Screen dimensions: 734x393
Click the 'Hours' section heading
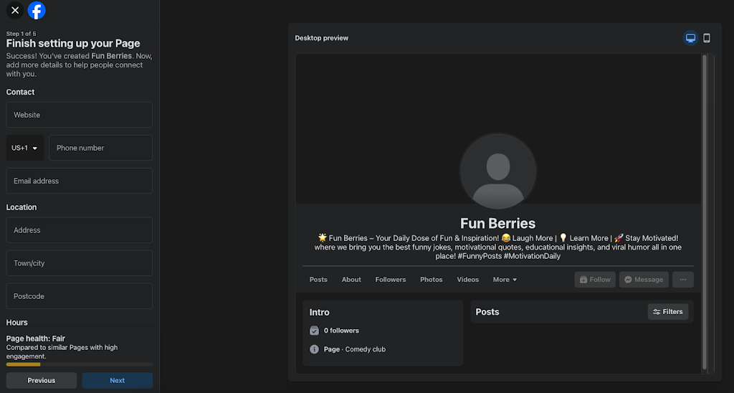17,323
